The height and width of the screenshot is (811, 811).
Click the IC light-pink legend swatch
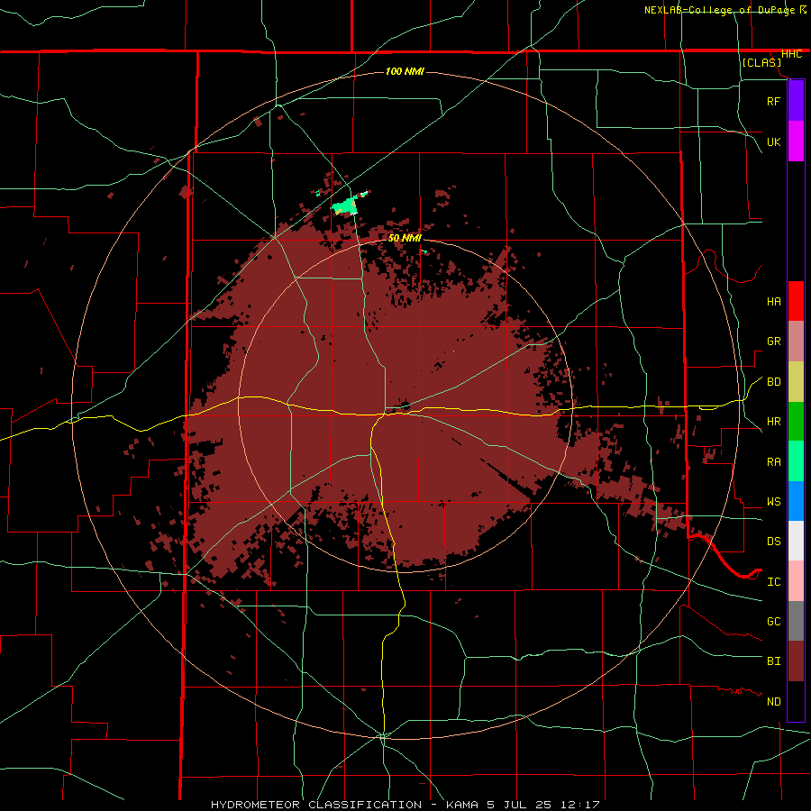click(x=796, y=581)
